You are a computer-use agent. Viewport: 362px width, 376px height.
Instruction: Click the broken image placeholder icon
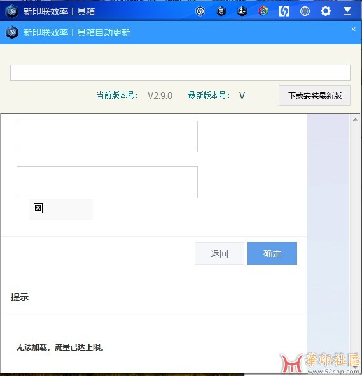point(38,208)
